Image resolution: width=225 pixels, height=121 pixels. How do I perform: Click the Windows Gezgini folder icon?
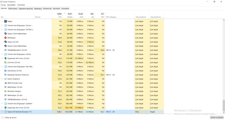coord(5,91)
